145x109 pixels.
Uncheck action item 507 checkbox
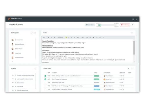pos(45,79)
